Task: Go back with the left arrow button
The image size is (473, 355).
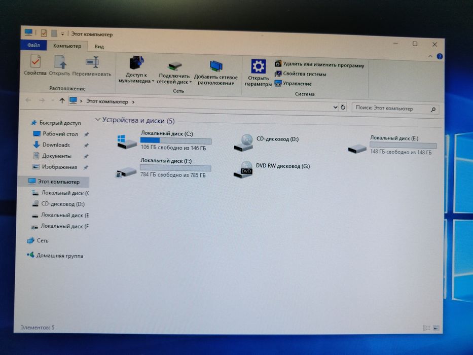Action: point(28,100)
